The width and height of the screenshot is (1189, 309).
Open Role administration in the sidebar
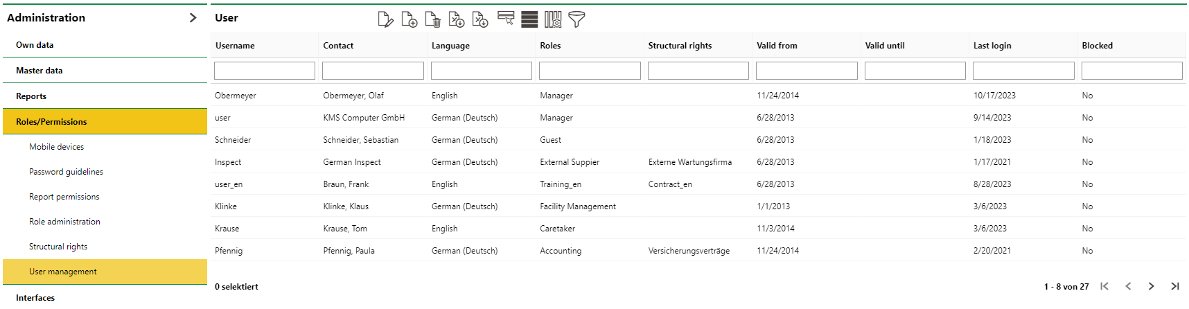coord(64,222)
